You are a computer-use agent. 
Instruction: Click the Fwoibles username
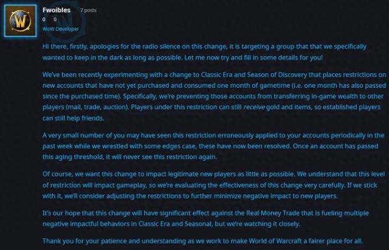click(57, 10)
